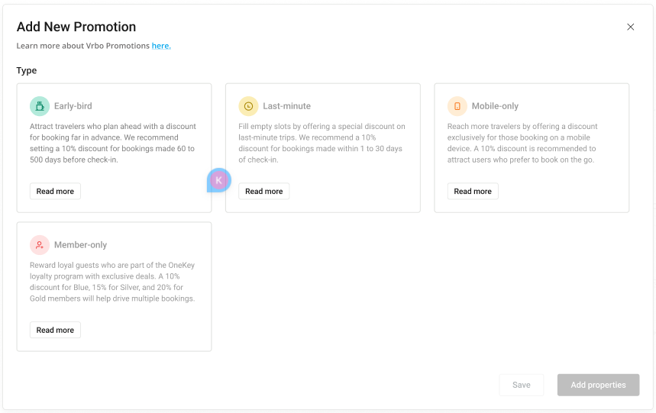
Task: Click the purple K avatar bubble
Action: click(219, 180)
